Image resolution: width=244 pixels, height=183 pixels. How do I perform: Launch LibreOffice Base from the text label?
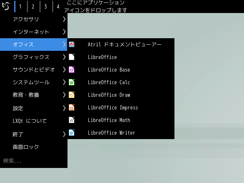[x=109, y=70]
